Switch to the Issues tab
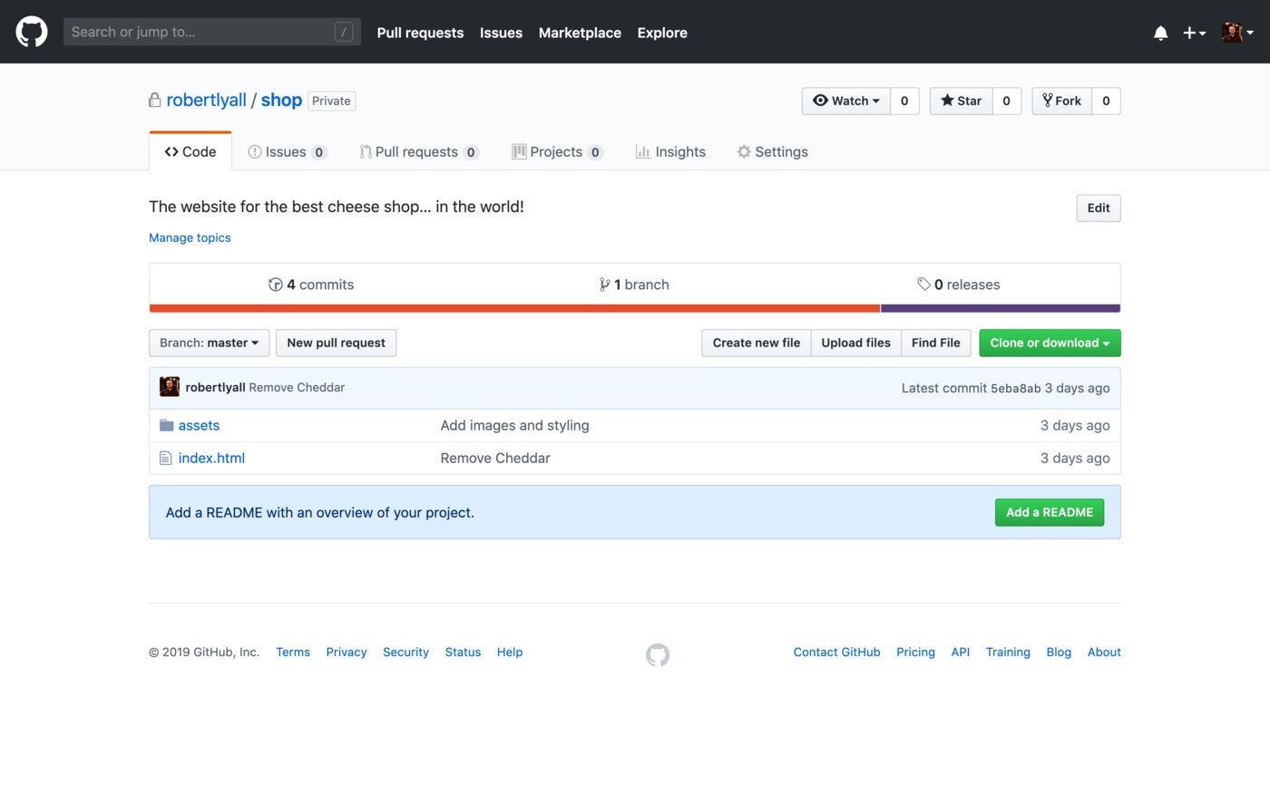This screenshot has width=1270, height=793. point(287,151)
